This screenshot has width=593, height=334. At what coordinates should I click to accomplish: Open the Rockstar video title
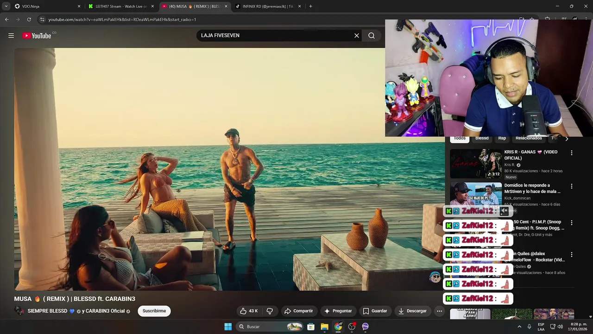(x=539, y=257)
